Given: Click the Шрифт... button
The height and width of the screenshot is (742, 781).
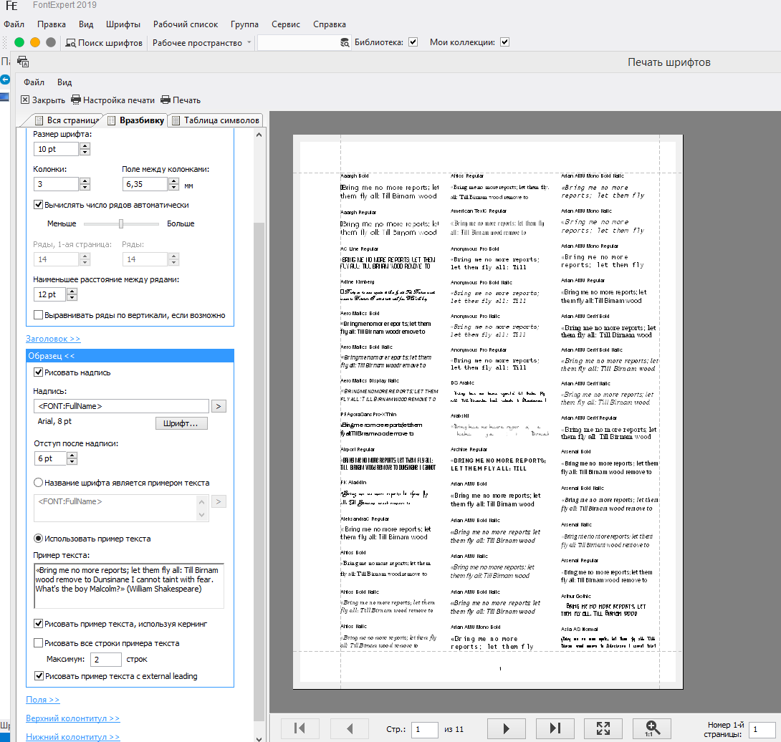Looking at the screenshot, I should click(x=181, y=423).
